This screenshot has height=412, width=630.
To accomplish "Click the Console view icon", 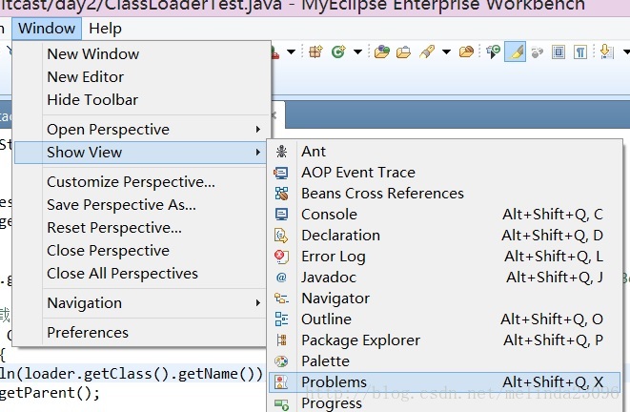I will [x=281, y=215].
